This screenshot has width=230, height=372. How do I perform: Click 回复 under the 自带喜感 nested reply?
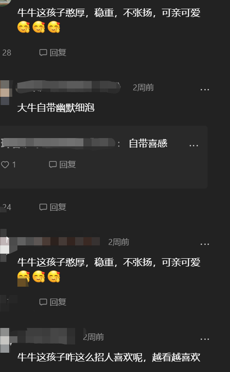point(62,164)
